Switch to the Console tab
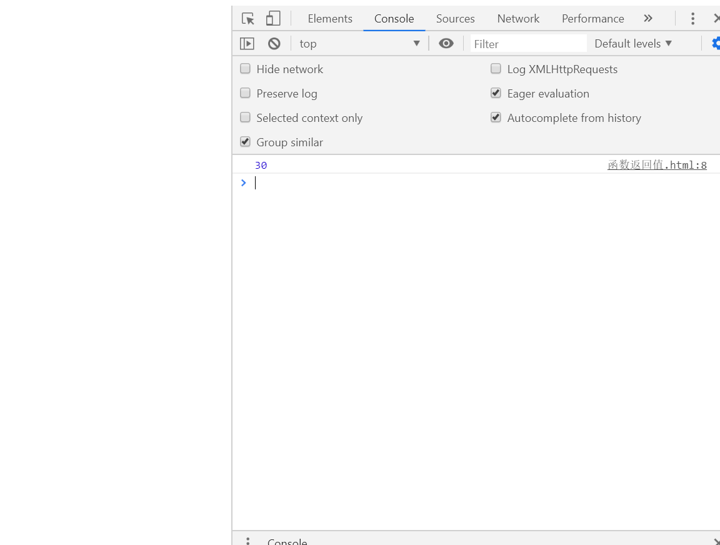 coord(394,19)
